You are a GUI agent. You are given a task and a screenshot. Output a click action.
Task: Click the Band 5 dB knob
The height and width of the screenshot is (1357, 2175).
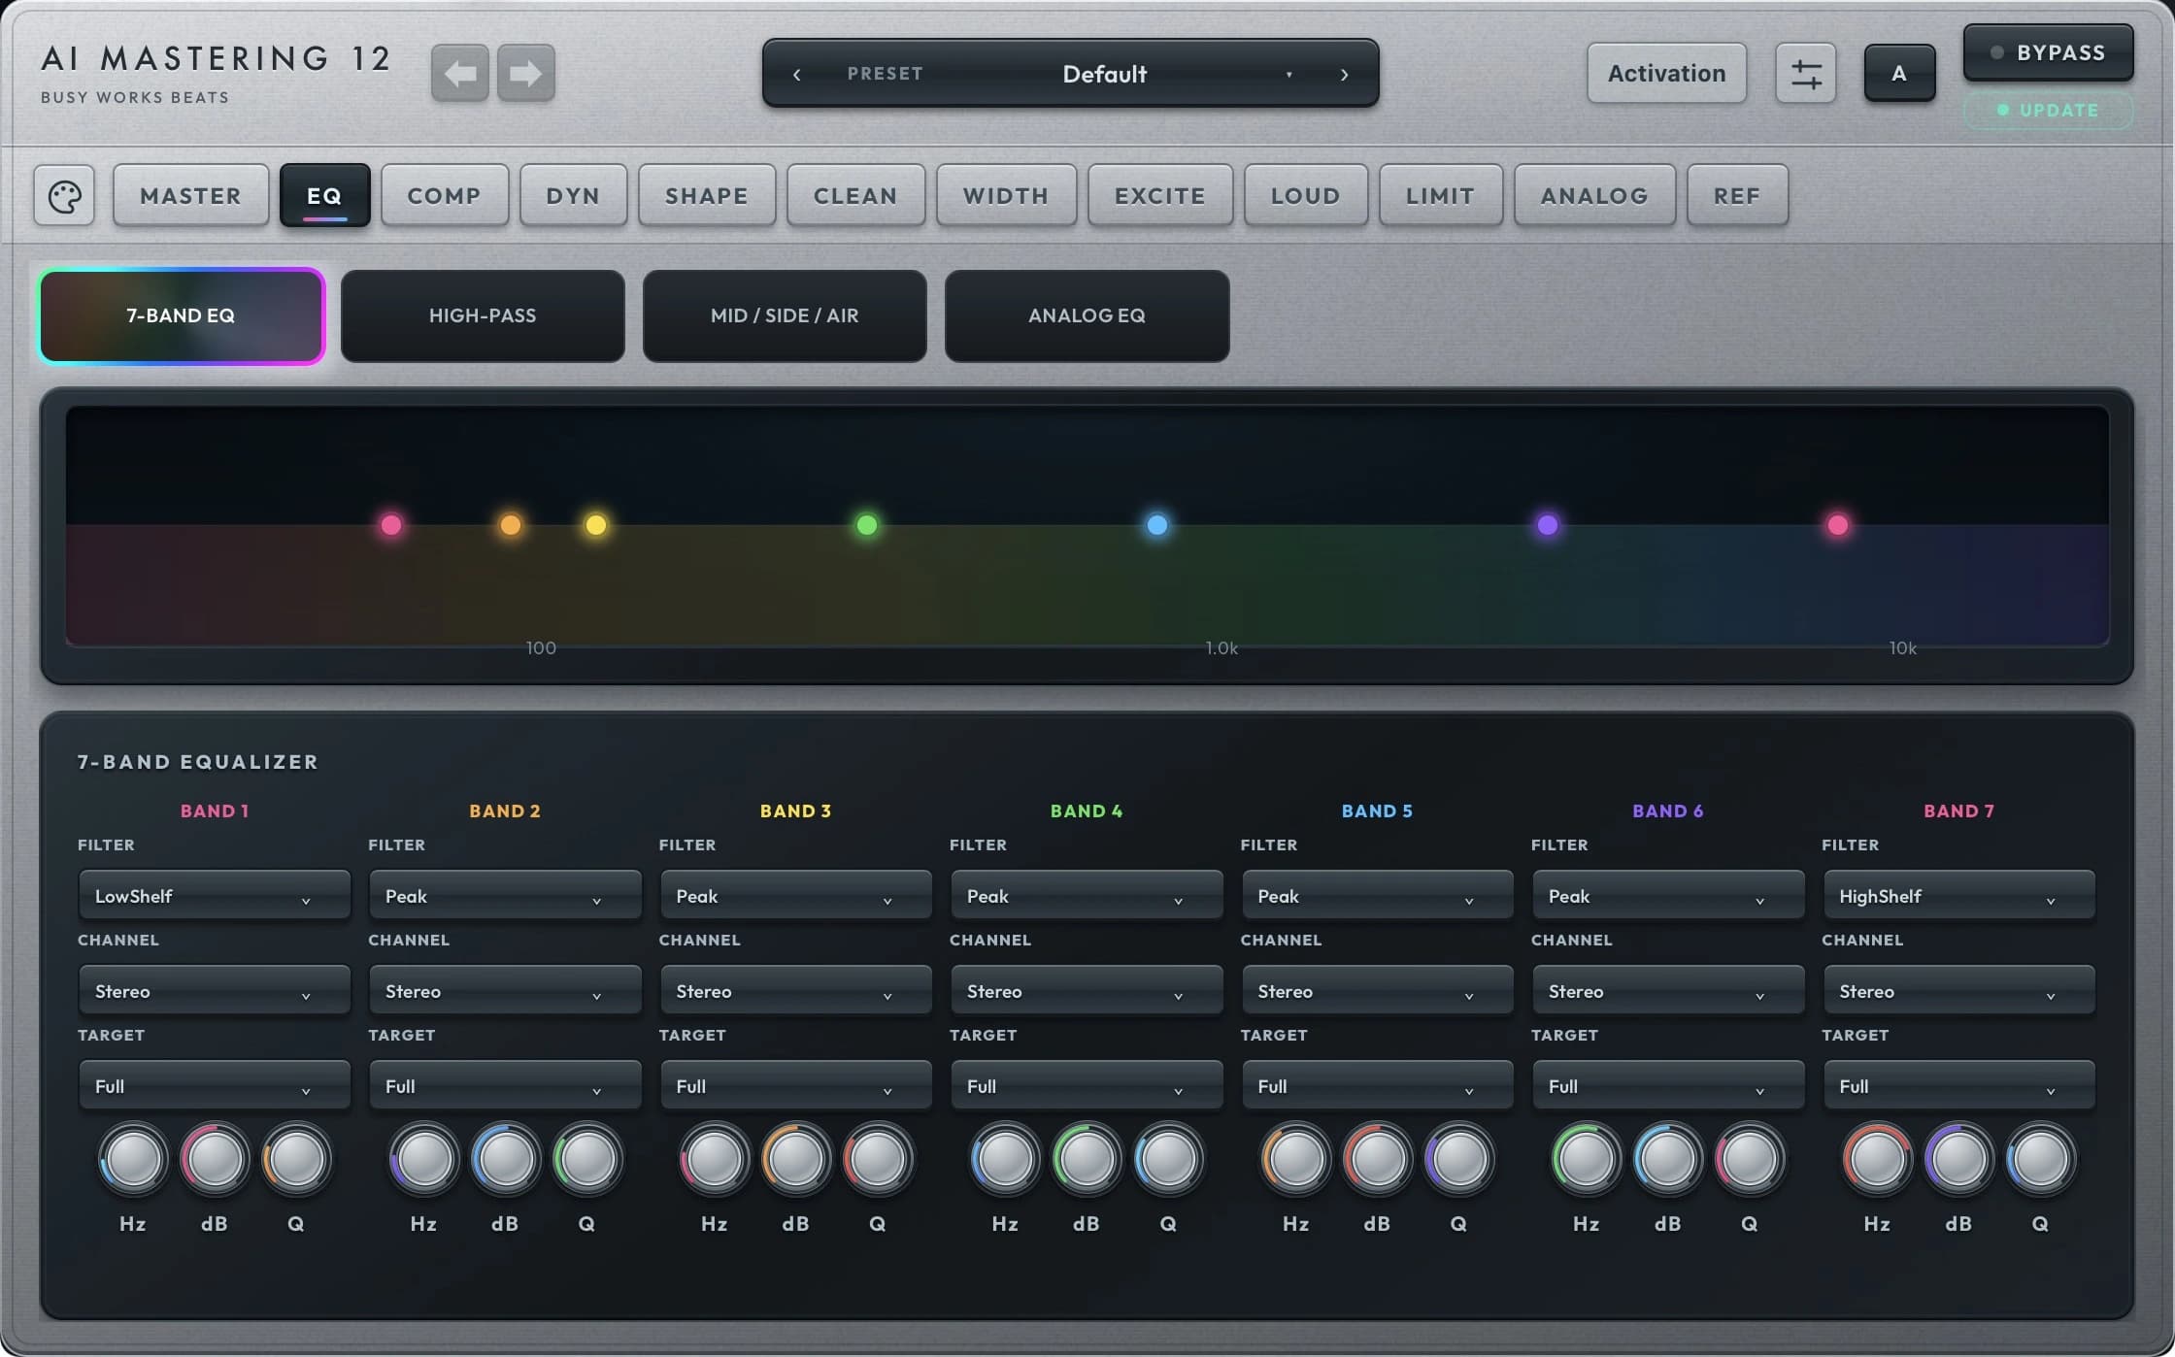(x=1377, y=1159)
